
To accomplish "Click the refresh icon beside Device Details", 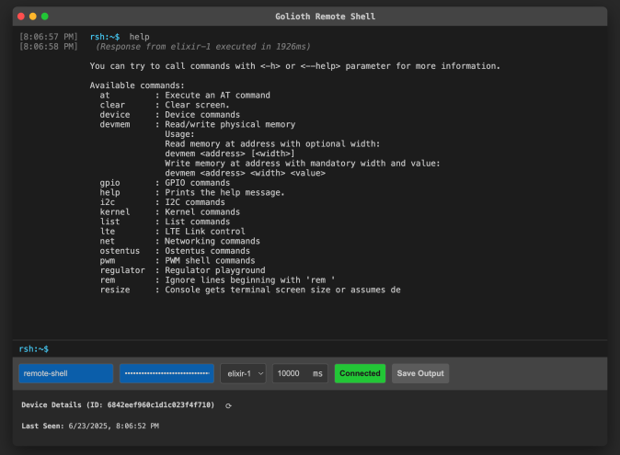I will coord(228,405).
